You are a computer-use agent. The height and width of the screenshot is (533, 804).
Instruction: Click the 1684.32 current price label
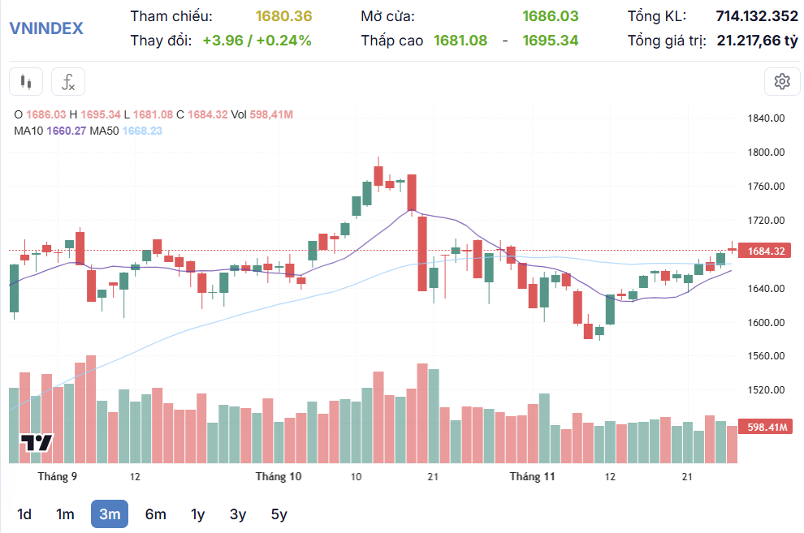click(x=766, y=251)
